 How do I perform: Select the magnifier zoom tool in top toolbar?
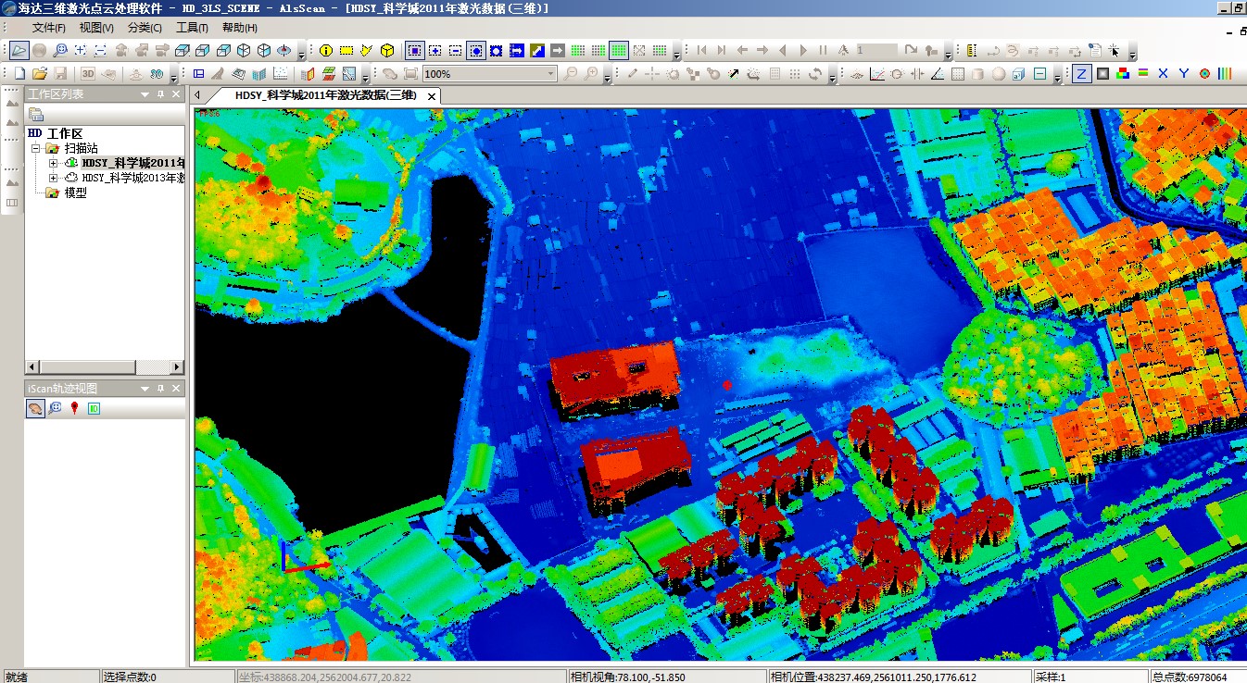[x=60, y=50]
